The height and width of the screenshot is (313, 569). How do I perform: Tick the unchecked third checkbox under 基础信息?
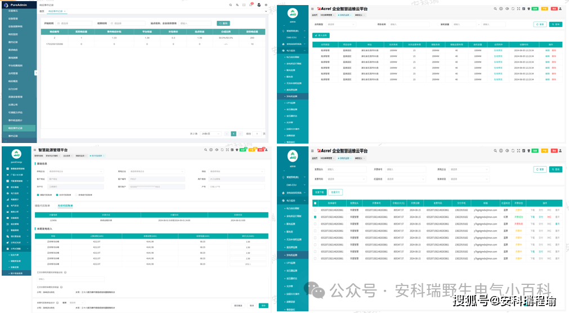(76, 195)
